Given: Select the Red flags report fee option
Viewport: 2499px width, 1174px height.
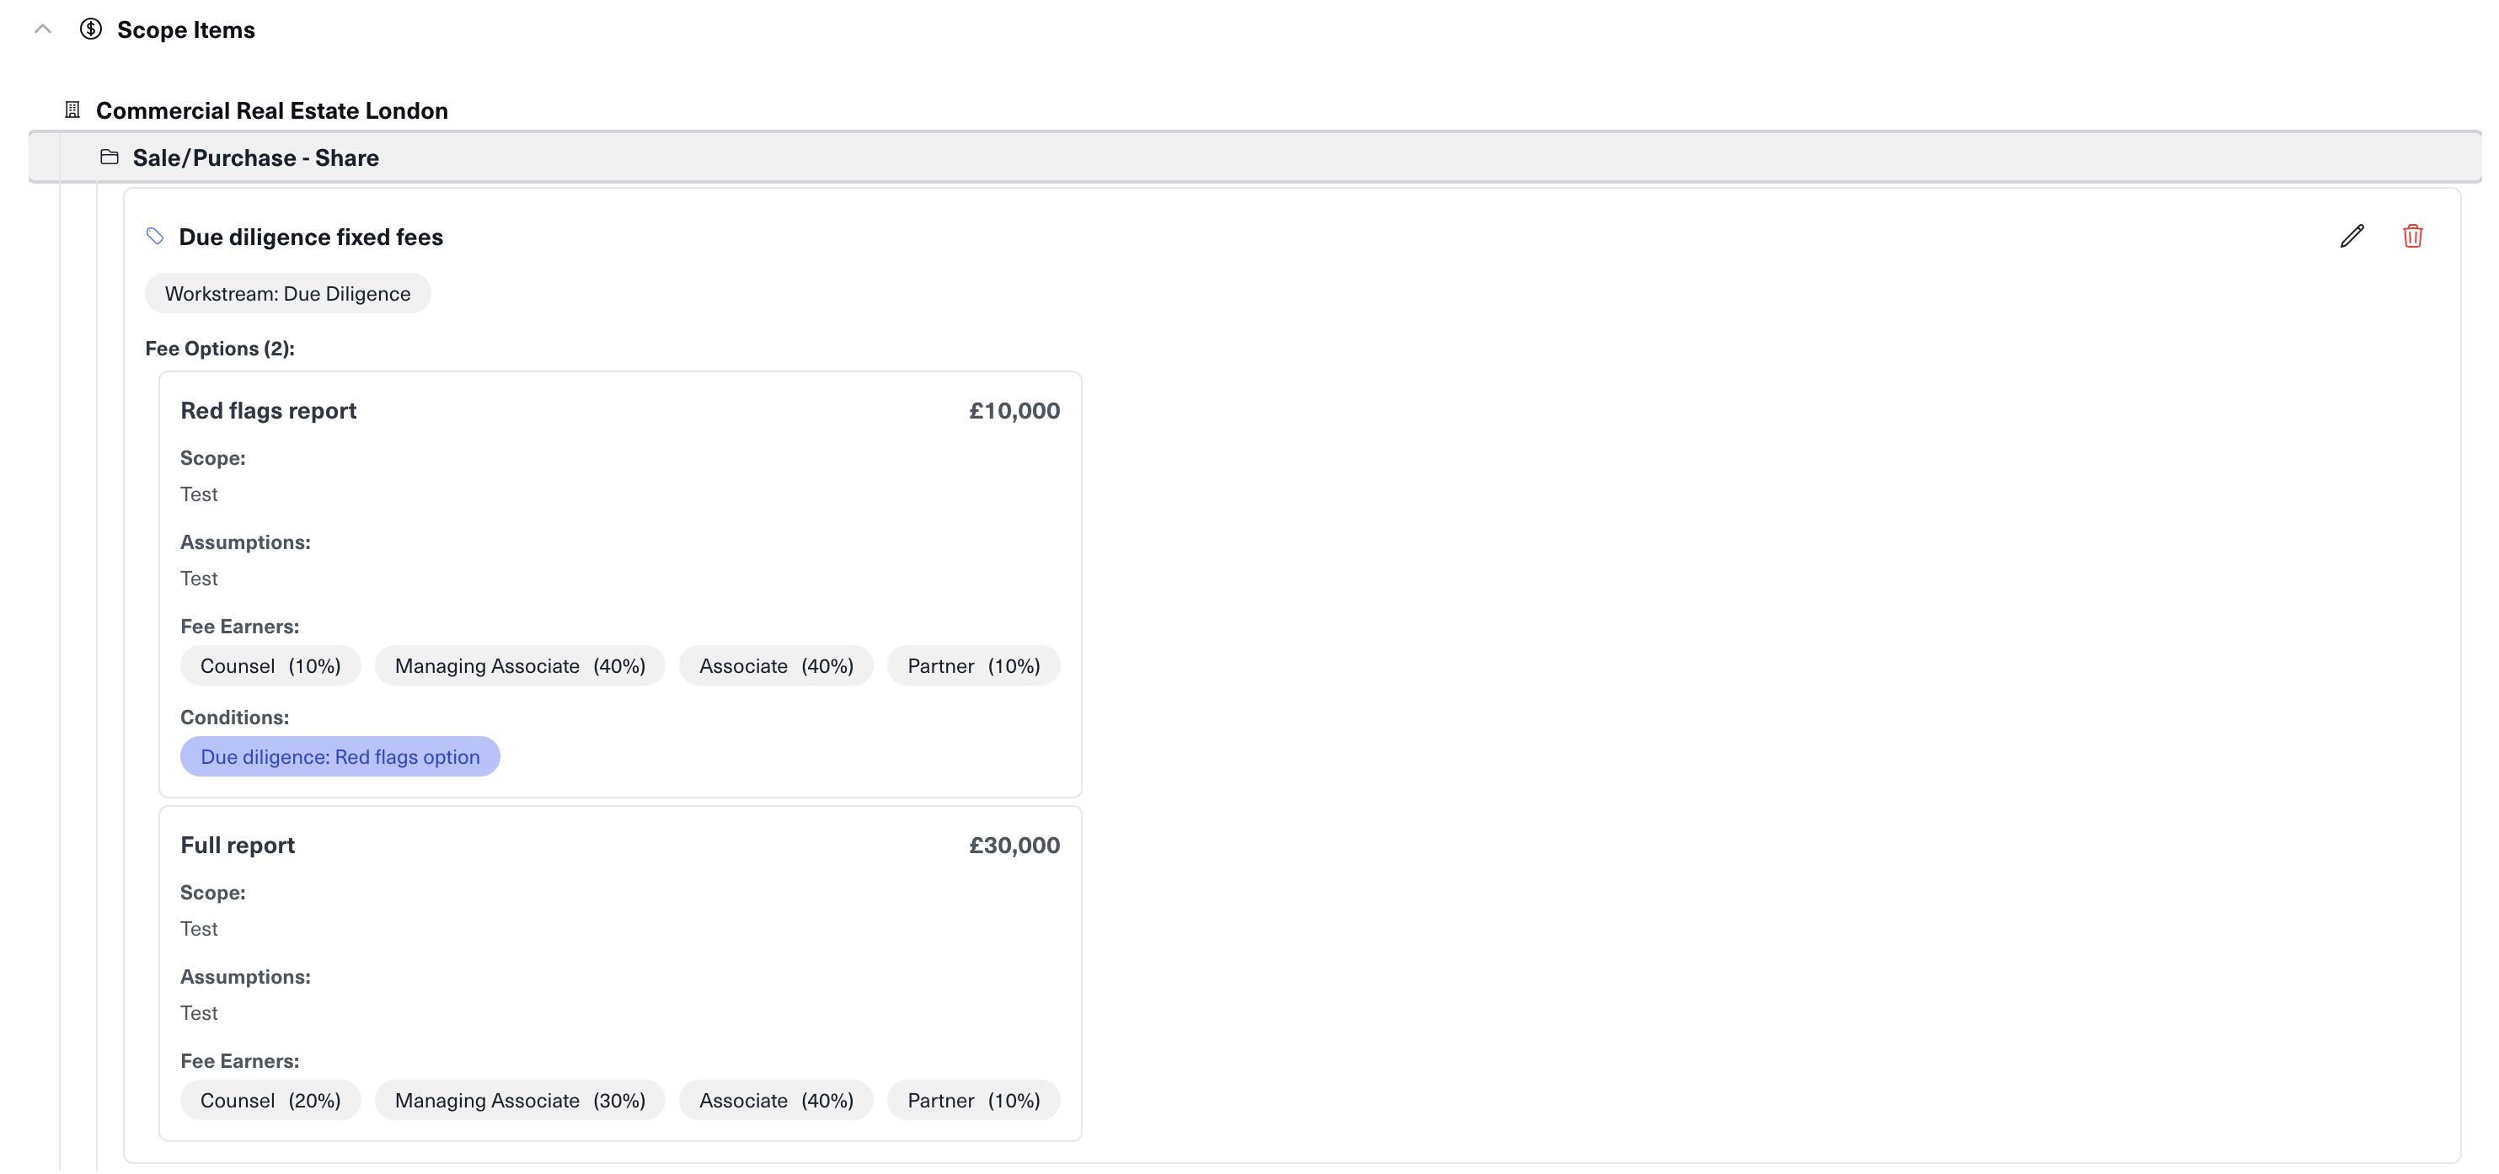Looking at the screenshot, I should click(x=269, y=411).
